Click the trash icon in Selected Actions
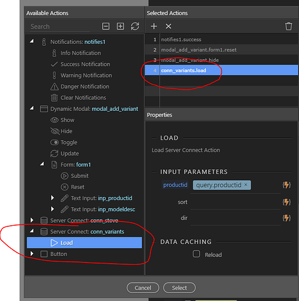299x301 pixels. 289,26
